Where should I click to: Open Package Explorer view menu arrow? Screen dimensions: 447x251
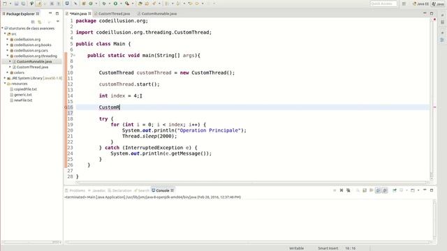click(x=57, y=22)
